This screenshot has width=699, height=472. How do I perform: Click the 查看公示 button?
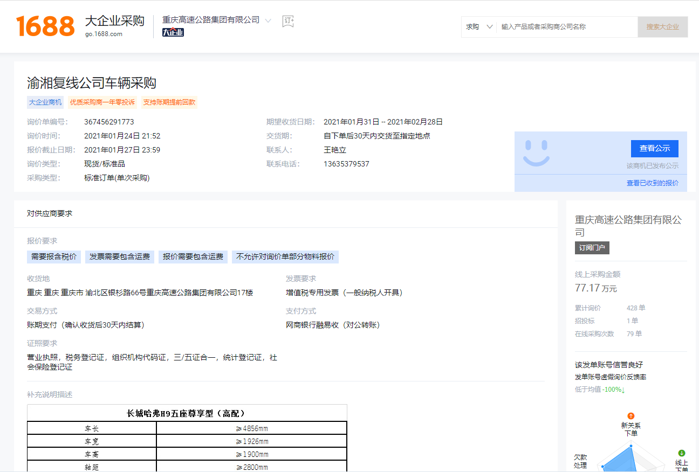point(655,148)
